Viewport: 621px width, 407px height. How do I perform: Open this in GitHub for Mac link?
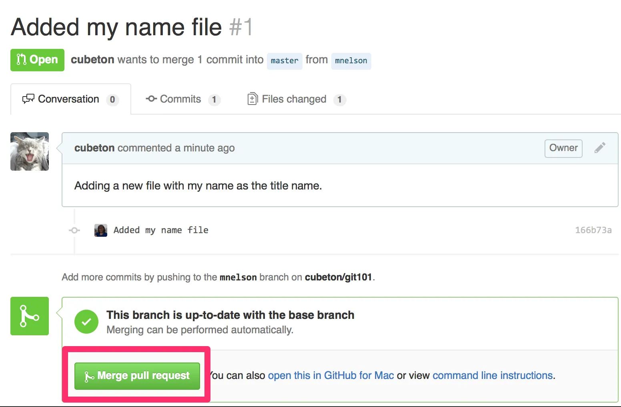pyautogui.click(x=331, y=375)
